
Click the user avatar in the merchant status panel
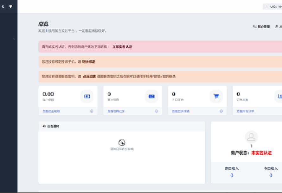tap(251, 137)
